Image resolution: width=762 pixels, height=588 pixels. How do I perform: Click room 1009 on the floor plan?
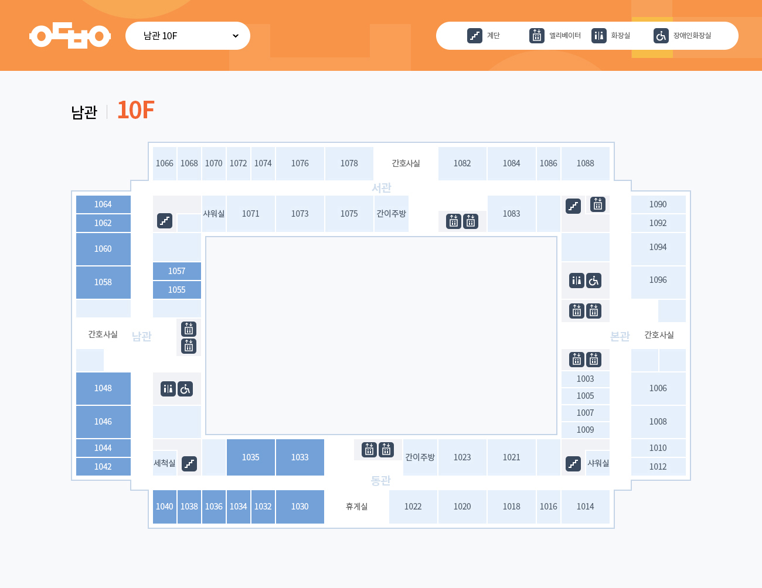[x=586, y=430]
